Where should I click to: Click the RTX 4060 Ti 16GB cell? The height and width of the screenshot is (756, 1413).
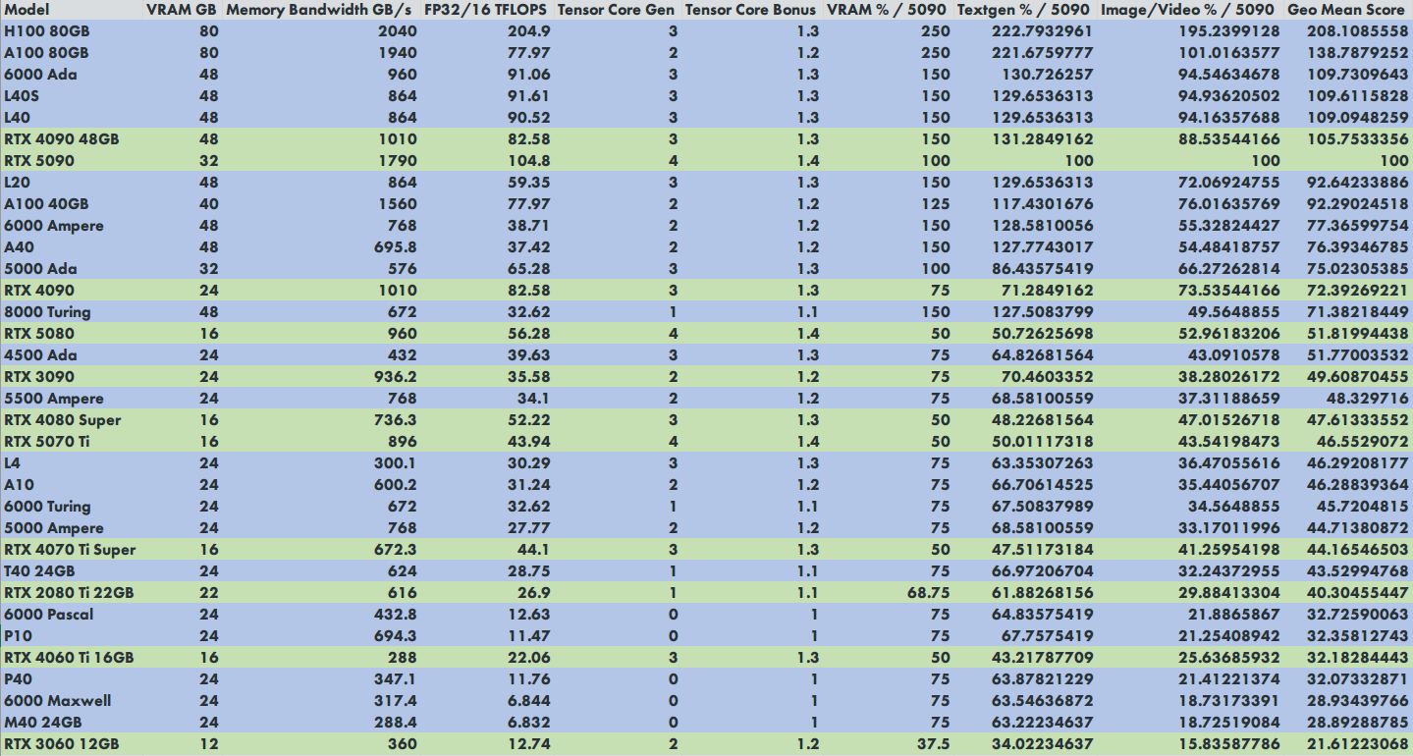69,658
